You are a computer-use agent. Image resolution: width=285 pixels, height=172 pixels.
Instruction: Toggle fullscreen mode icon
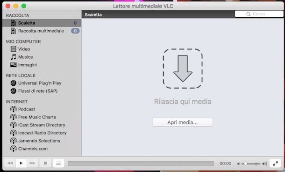pos(275,163)
